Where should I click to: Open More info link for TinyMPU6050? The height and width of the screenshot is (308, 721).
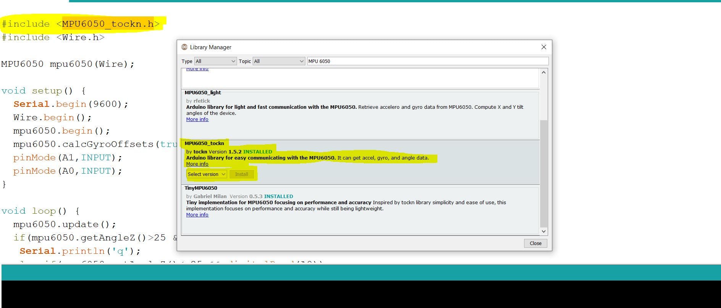pyautogui.click(x=197, y=215)
